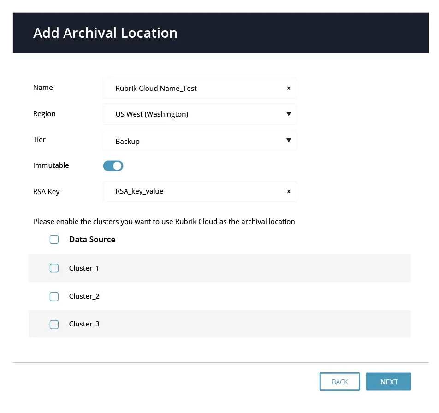Viewport: 439px width, 413px height.
Task: Click the 'Please enable the clusters' instruction text
Action: click(164, 222)
